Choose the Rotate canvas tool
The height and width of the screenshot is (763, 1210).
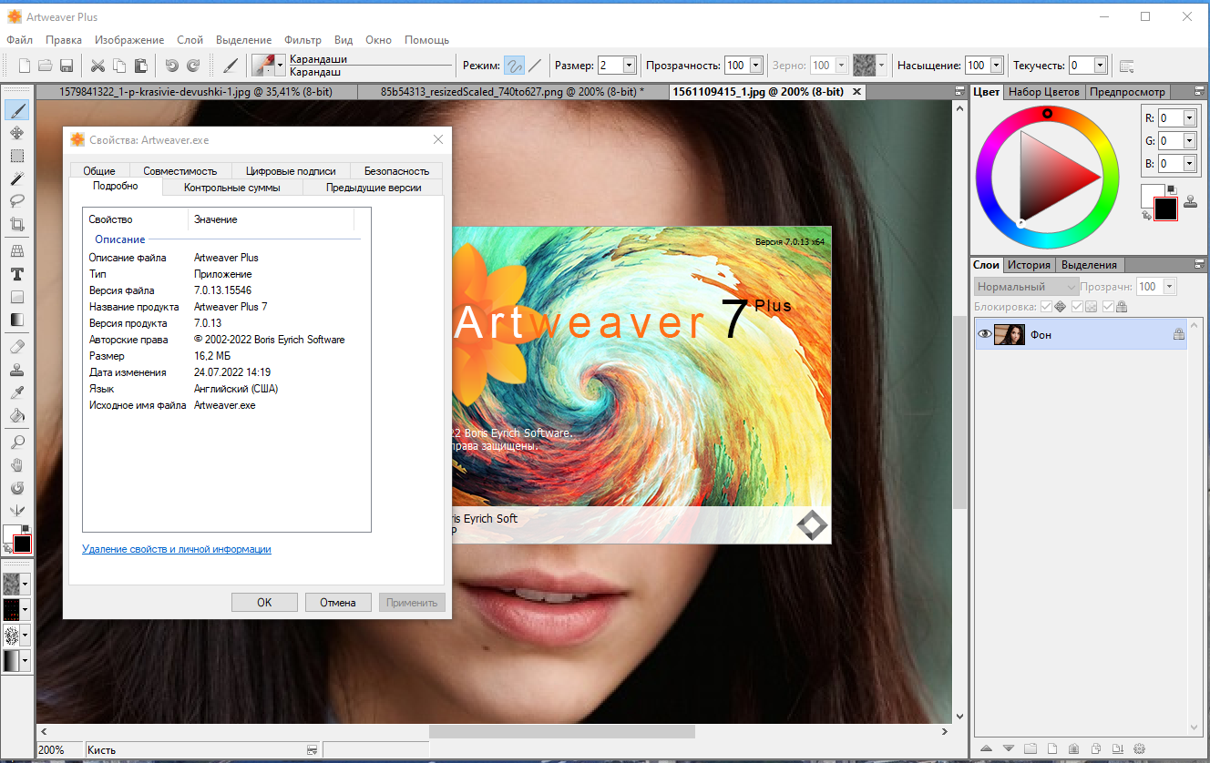16,488
